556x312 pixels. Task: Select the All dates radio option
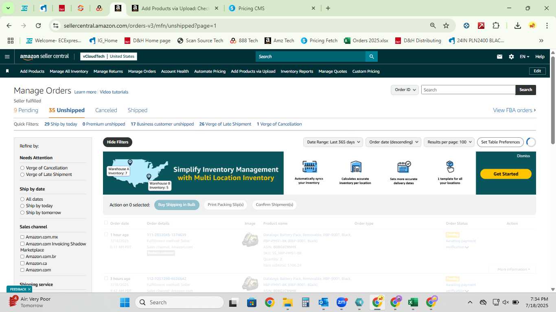coord(22,199)
